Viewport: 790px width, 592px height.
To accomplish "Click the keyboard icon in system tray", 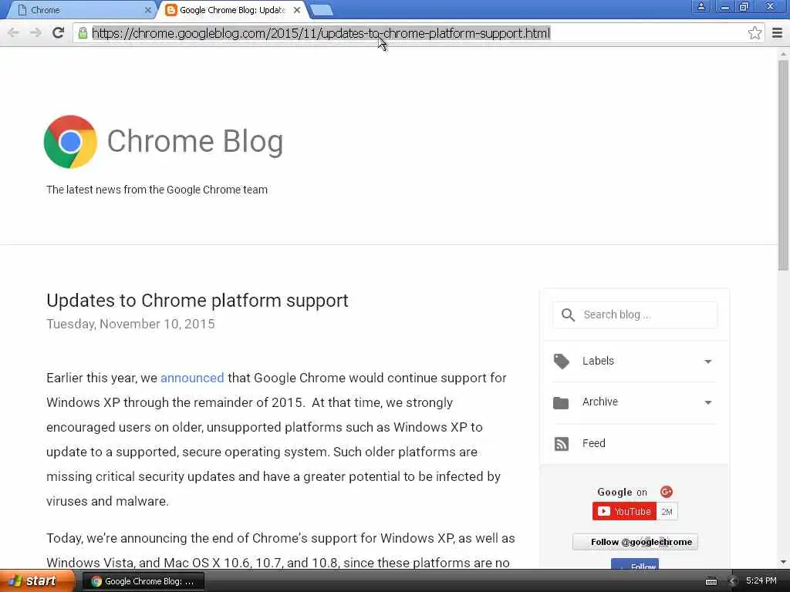I will 711,581.
